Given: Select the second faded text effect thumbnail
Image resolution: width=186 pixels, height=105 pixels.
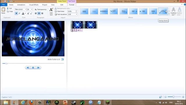Looking at the screenshot, I should (94, 11).
